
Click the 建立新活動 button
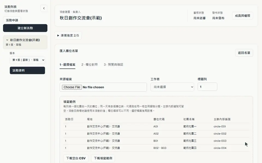coord(25,28)
